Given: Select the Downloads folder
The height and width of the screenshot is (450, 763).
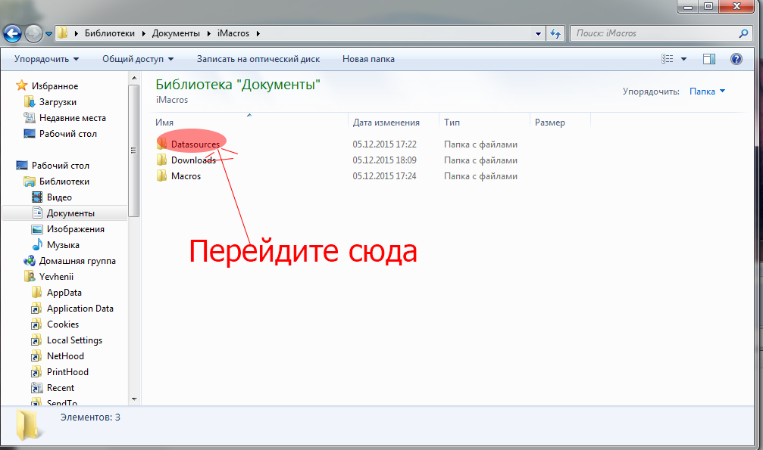Looking at the screenshot, I should [193, 160].
